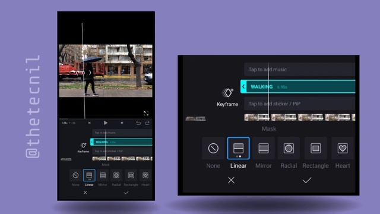Select Rectangle mask in phone screenshot
Screen dimensions: 380x214
[131, 175]
